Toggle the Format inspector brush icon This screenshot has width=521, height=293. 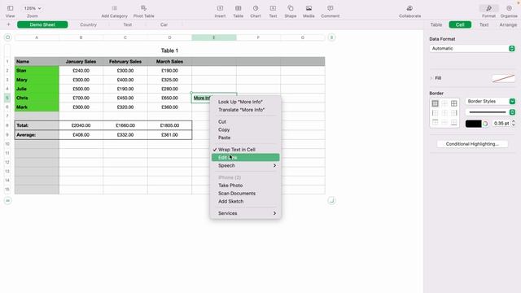(x=488, y=8)
